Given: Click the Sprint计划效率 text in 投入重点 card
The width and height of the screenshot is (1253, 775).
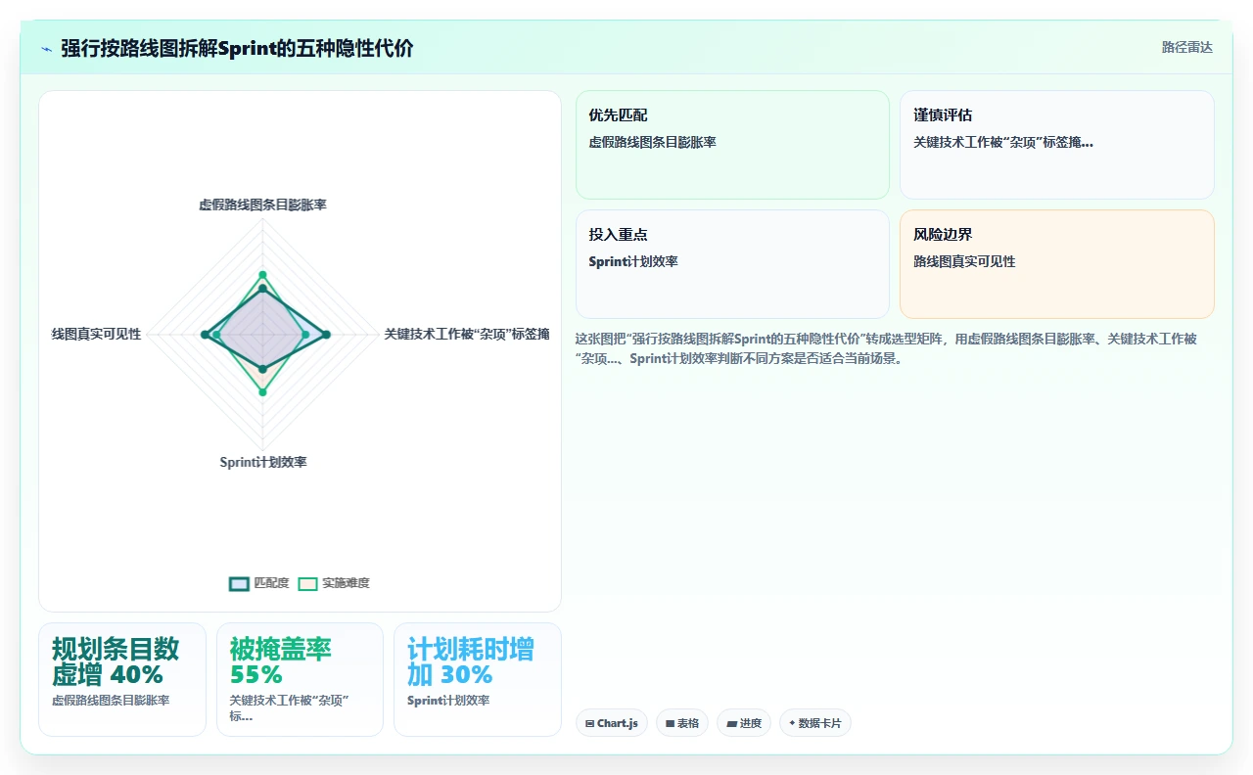Looking at the screenshot, I should 633,261.
